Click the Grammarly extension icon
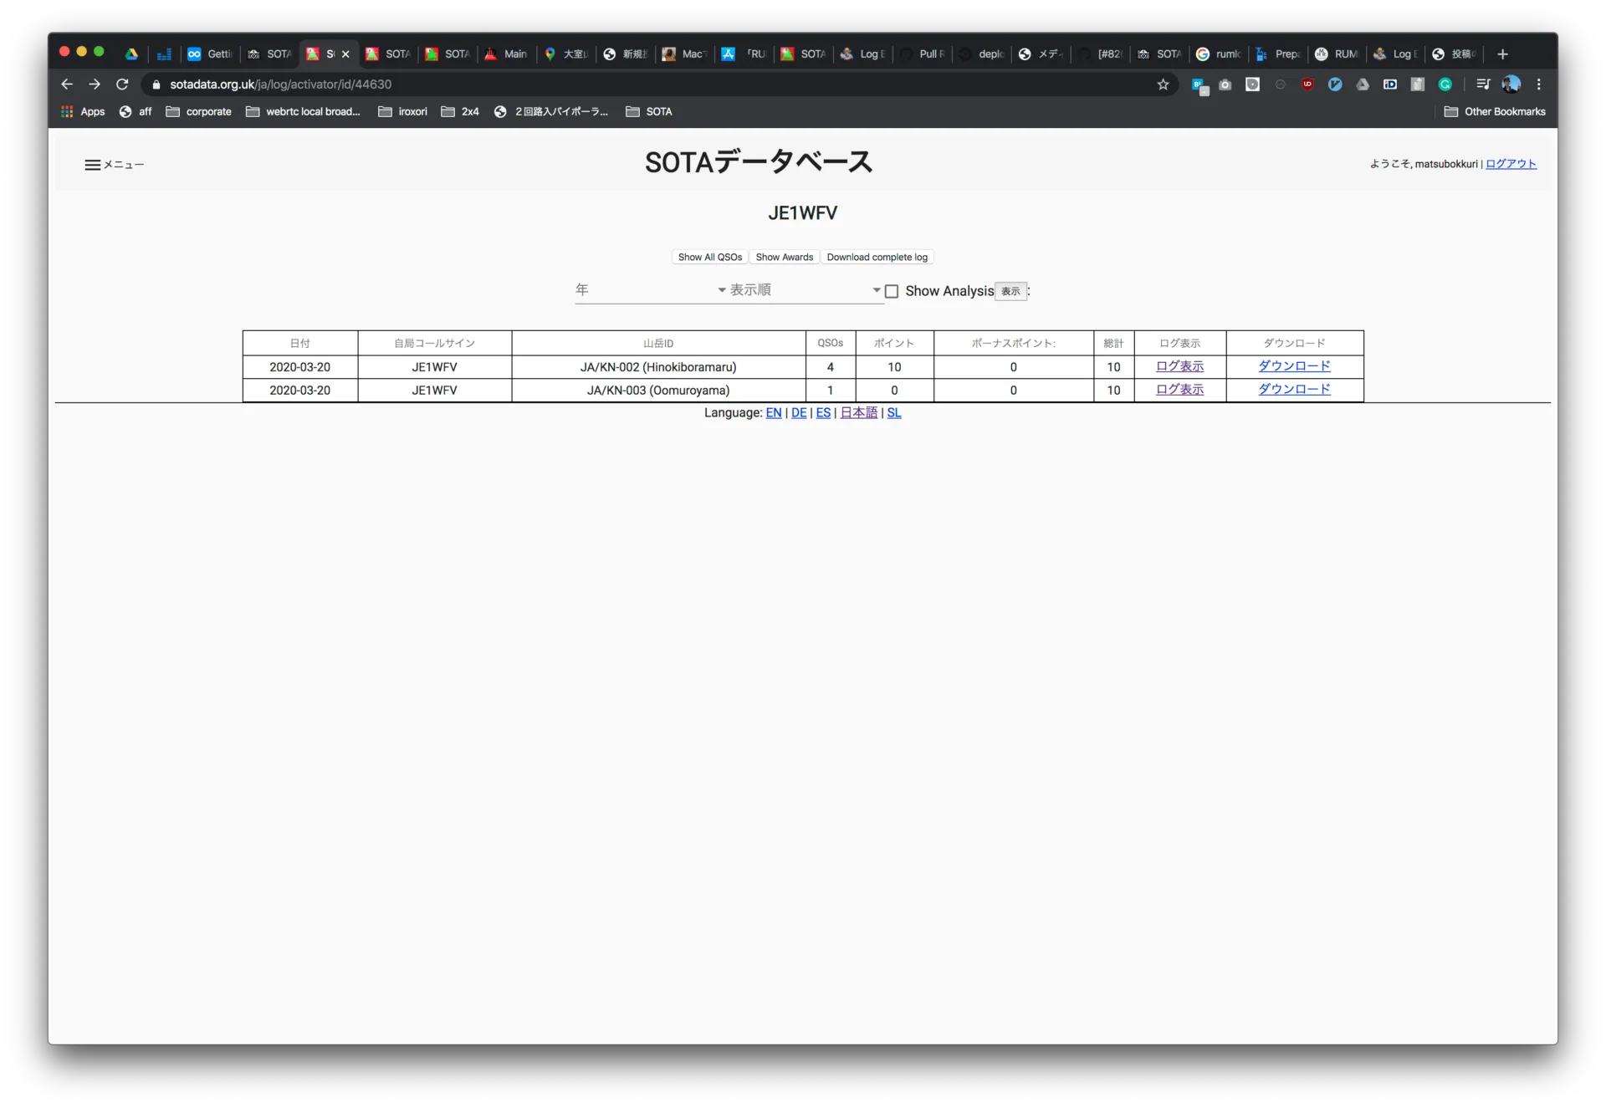Viewport: 1606px width, 1108px height. tap(1445, 84)
